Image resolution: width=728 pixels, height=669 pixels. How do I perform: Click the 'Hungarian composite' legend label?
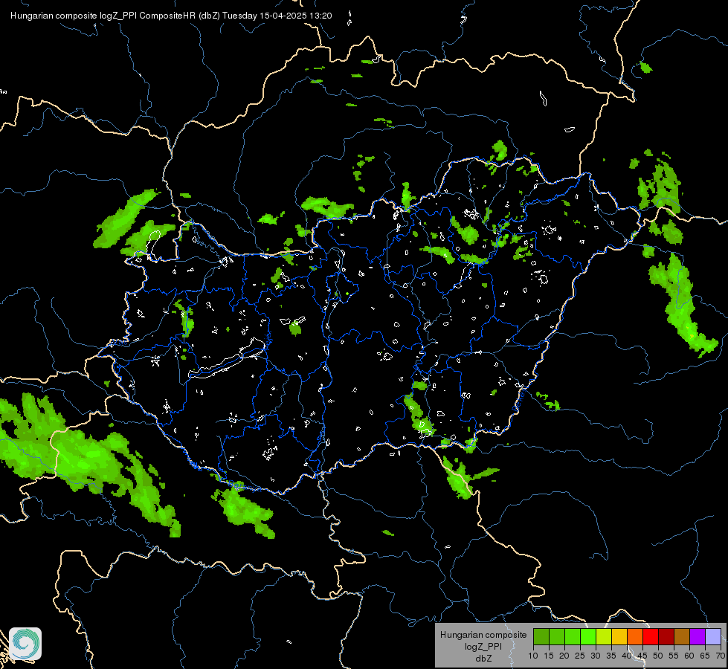[x=483, y=635]
